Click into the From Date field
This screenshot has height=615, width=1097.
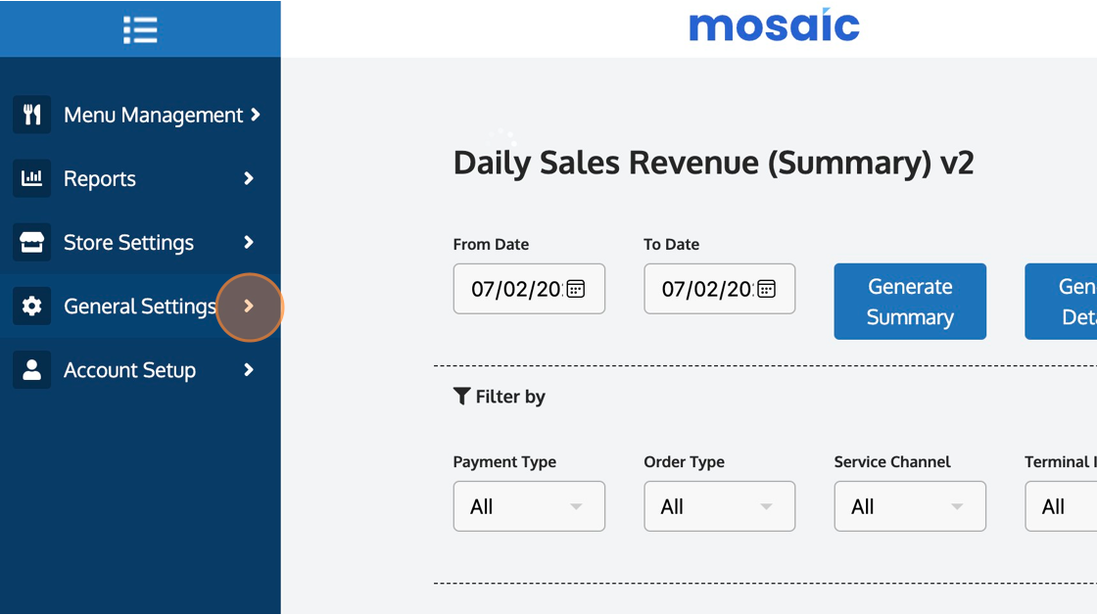point(529,289)
